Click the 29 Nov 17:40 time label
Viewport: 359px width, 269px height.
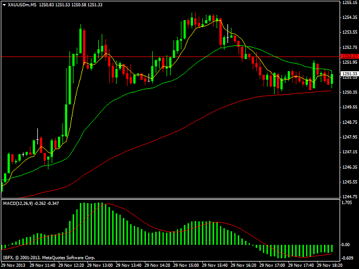[x=301, y=266]
